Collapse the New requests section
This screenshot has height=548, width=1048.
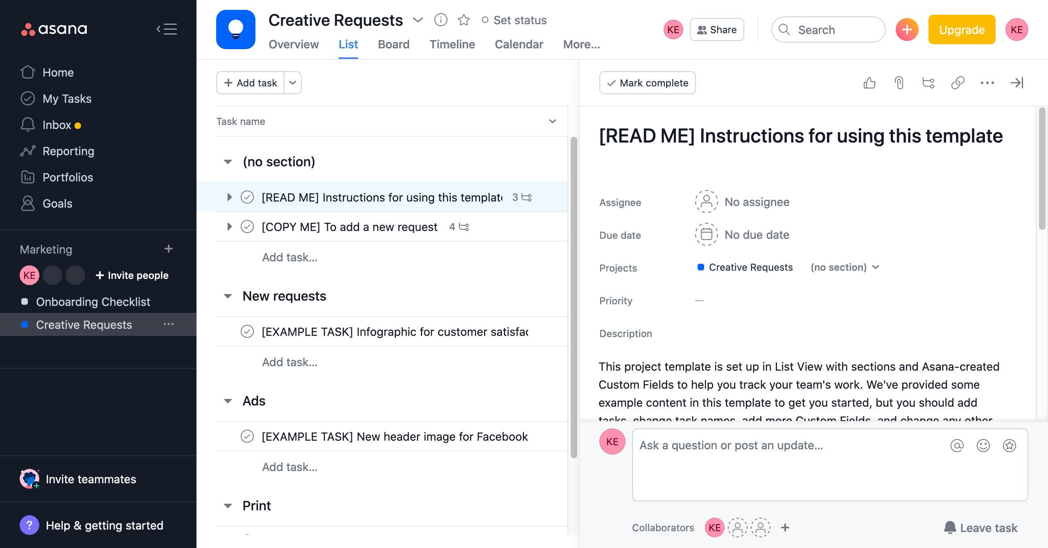228,296
